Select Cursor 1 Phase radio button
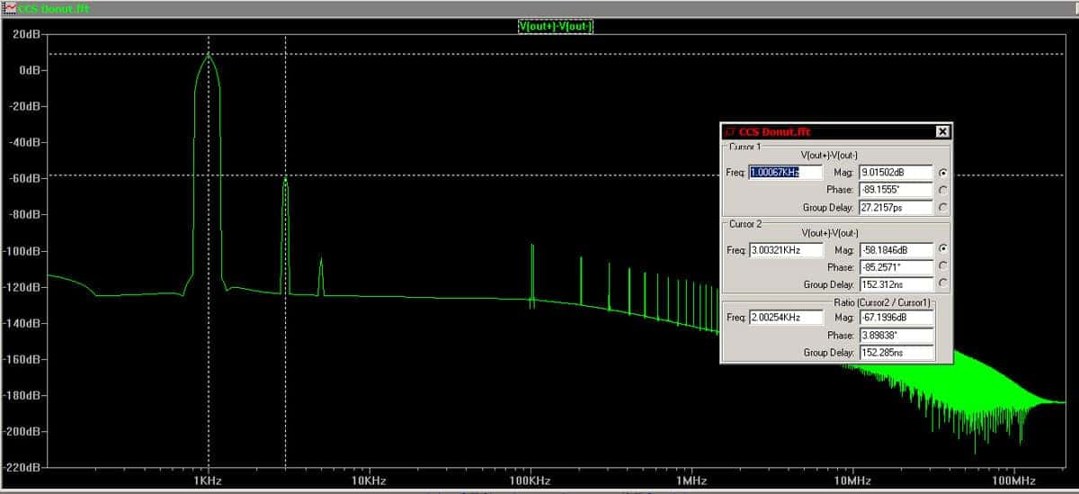 pyautogui.click(x=942, y=190)
